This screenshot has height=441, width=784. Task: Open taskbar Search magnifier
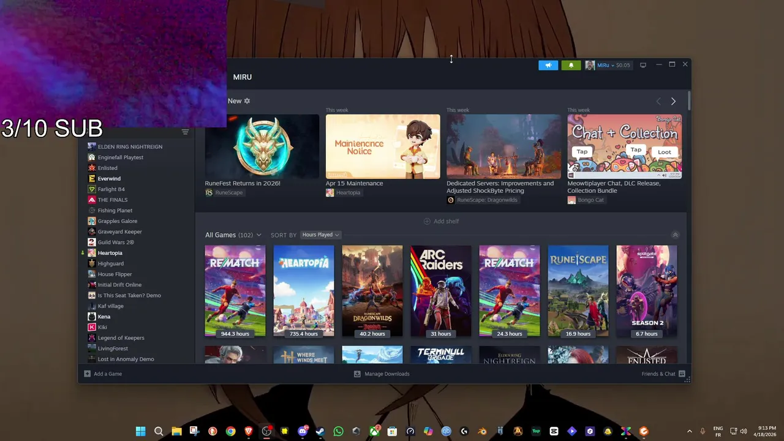tap(159, 431)
